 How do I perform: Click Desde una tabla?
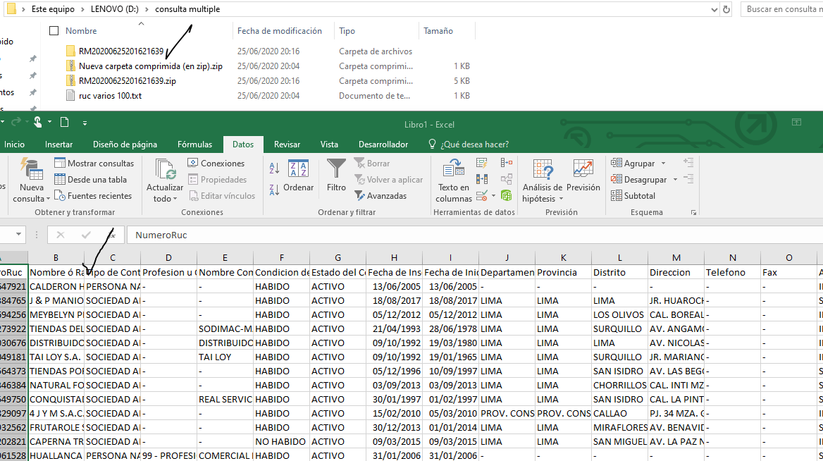pyautogui.click(x=90, y=180)
